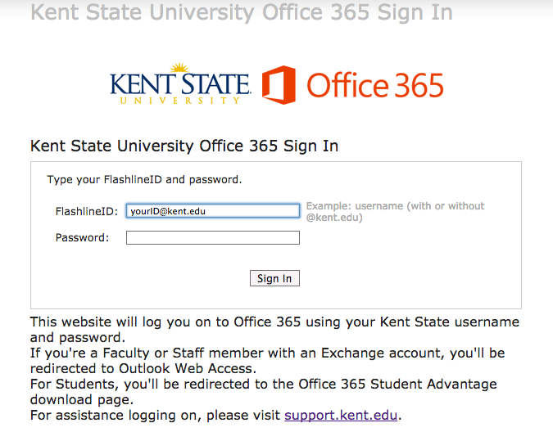Click the orange Office 365 square icon
This screenshot has width=553, height=432.
click(x=279, y=84)
